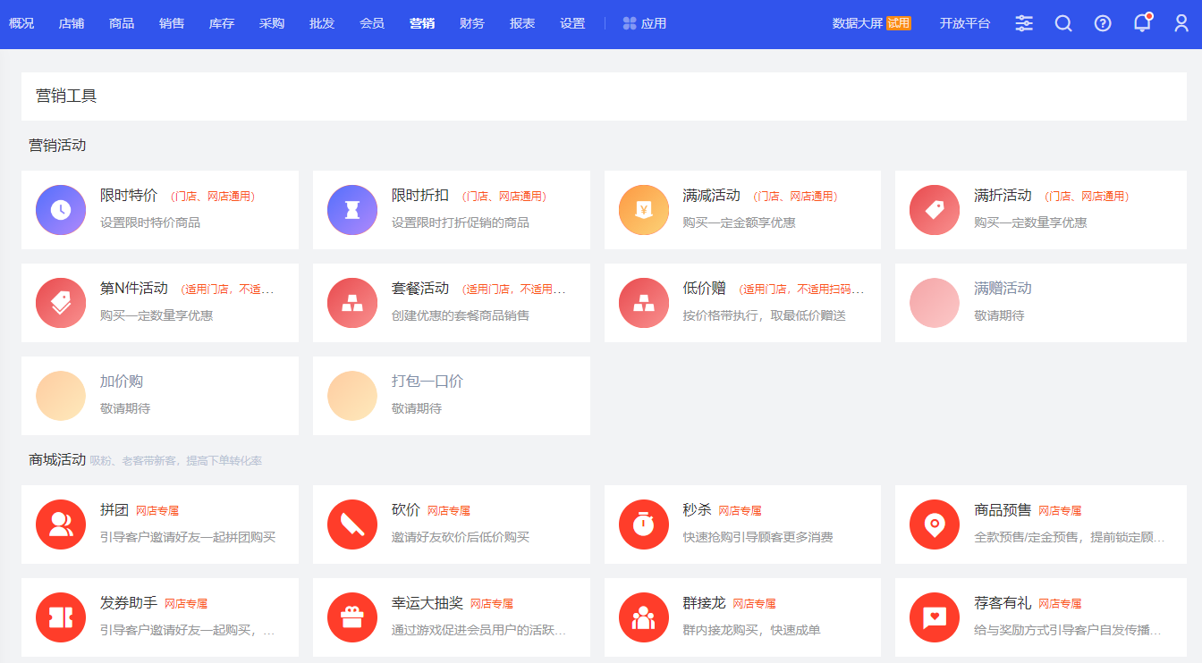The image size is (1202, 663).
Task: Open the 报表 menu item
Action: click(521, 23)
